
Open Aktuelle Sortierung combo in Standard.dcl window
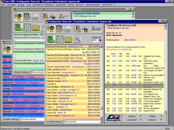coord(38,72)
